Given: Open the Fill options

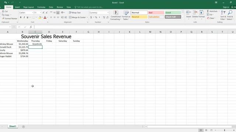Looking at the screenshot, I should pos(210,15).
